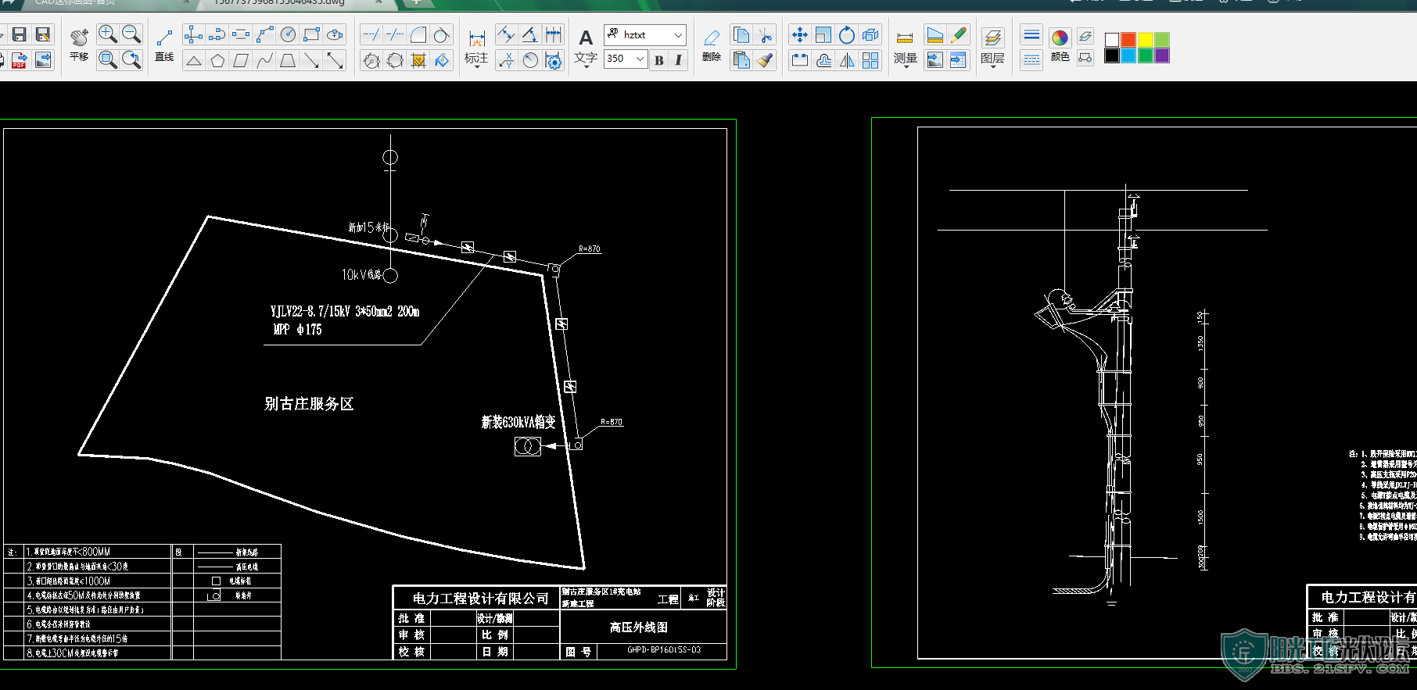Click the scale tool icon
The width and height of the screenshot is (1417, 690).
823,34
